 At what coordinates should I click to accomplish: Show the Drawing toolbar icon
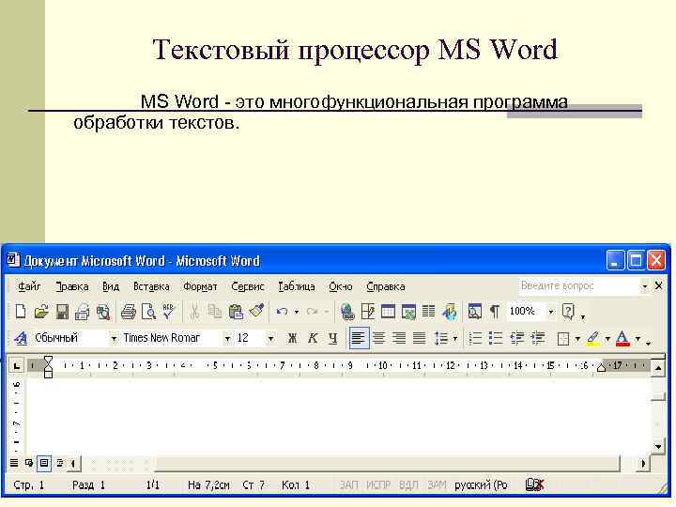[x=450, y=312]
